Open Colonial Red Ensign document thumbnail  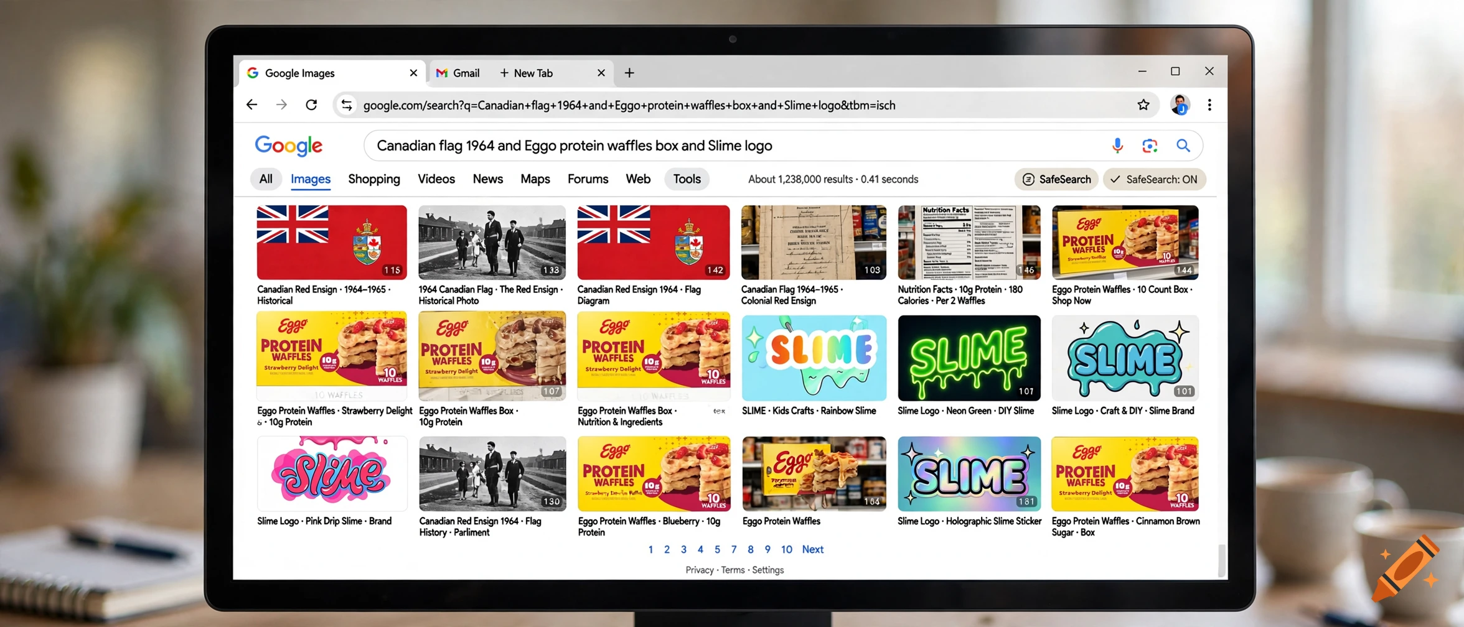[x=814, y=242]
